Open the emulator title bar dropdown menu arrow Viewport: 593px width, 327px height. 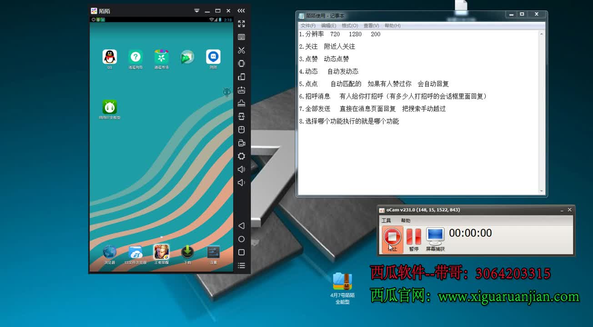197,10
